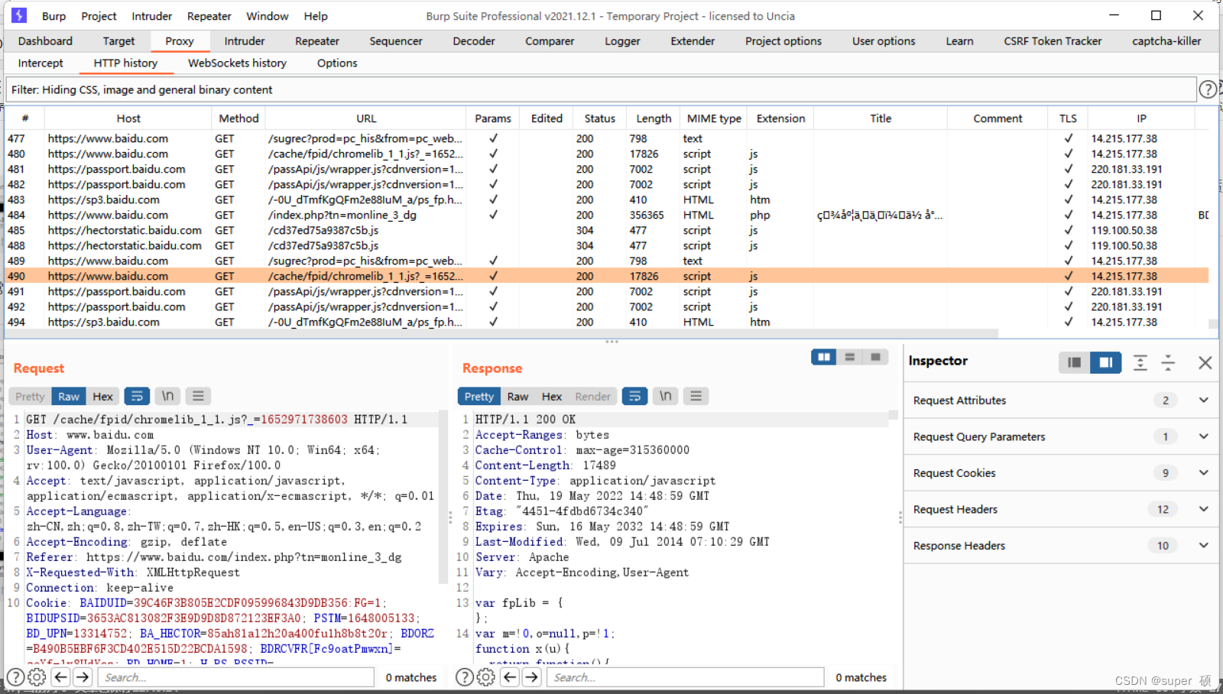Select Render view in Response panel

(x=593, y=396)
